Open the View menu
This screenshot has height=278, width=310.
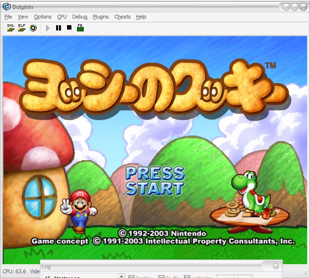point(23,17)
